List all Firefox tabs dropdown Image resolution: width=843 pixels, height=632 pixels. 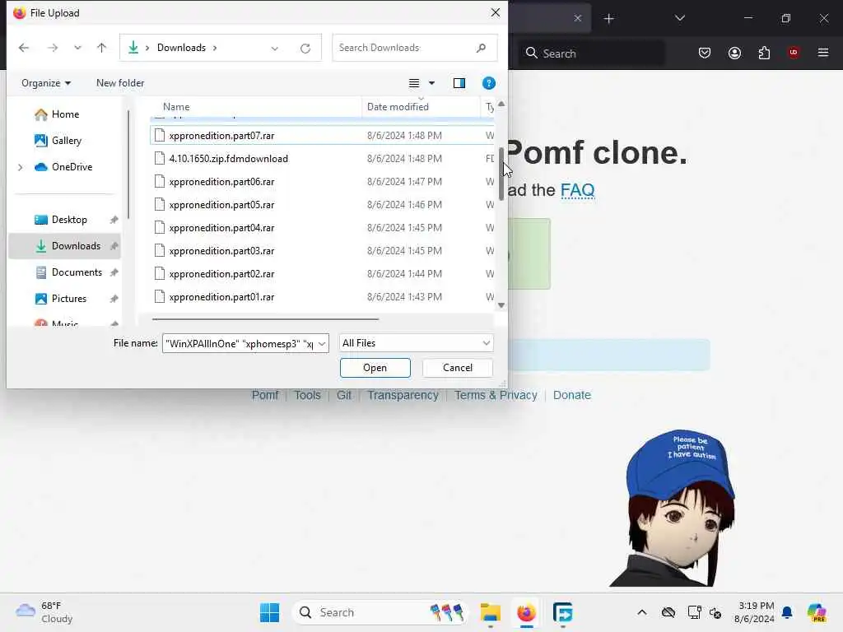[x=679, y=19]
